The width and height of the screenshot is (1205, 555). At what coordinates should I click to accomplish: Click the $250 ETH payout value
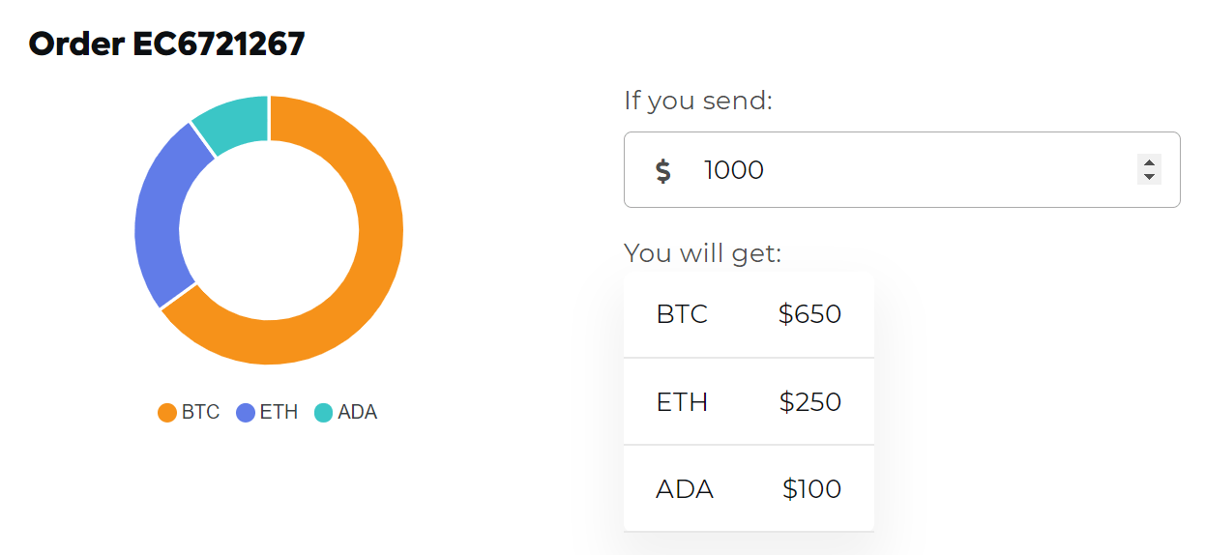pos(809,401)
